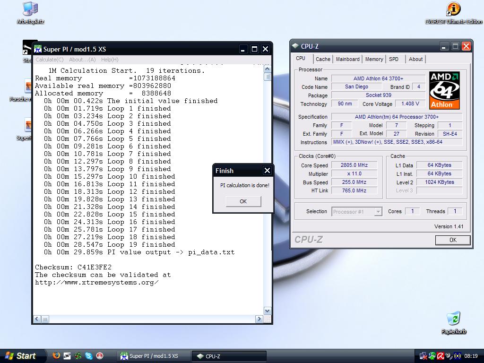Switch to CPU-Z via taskbar button
The image size is (484, 363).
click(x=229, y=356)
